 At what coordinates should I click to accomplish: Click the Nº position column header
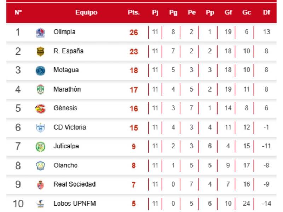pyautogui.click(x=18, y=13)
